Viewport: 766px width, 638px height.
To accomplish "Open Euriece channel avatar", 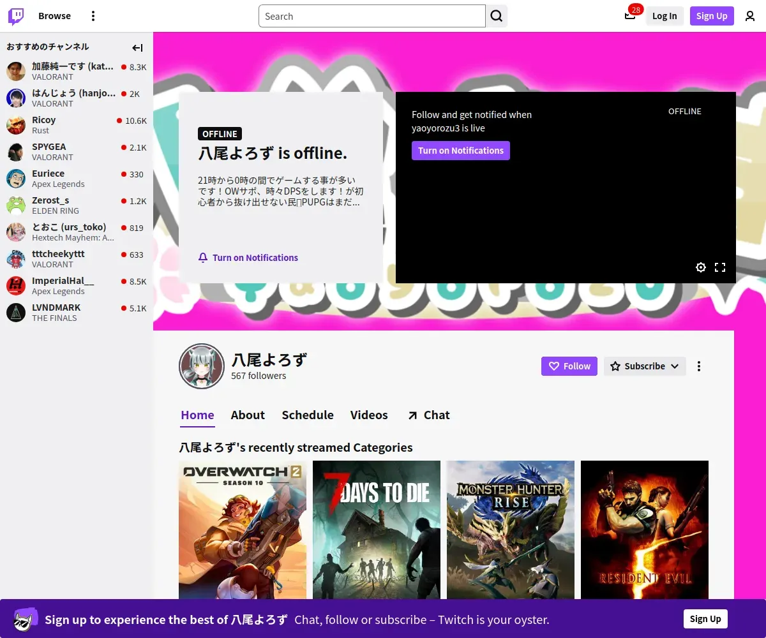I will (x=16, y=179).
